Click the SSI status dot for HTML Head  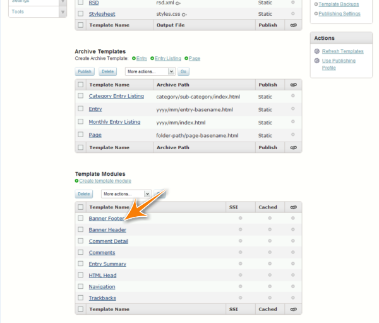click(240, 275)
